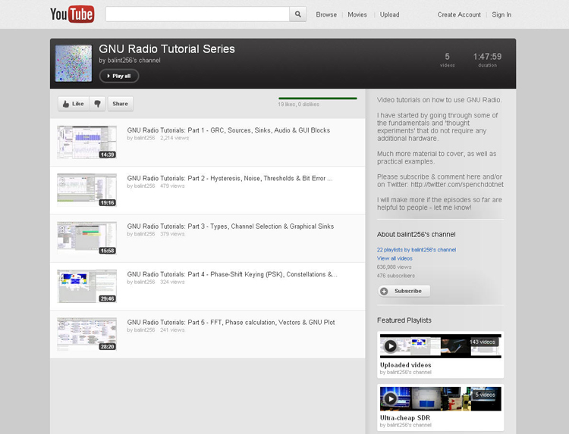Open the Upload page

[389, 14]
